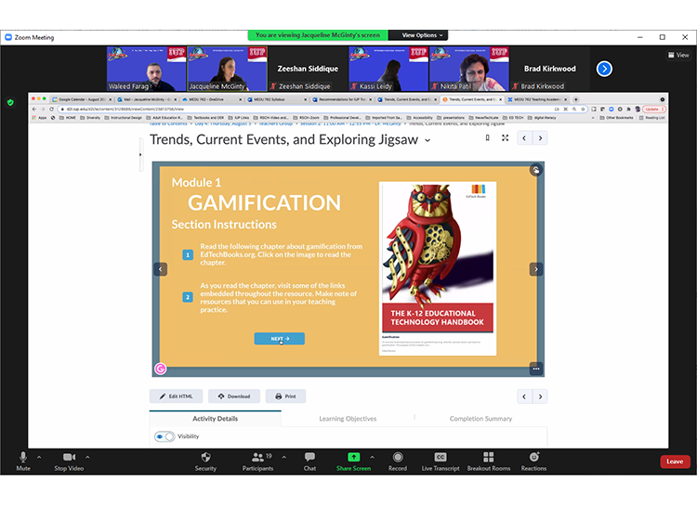
Task: Expand the arrow next to Participants
Action: (284, 457)
